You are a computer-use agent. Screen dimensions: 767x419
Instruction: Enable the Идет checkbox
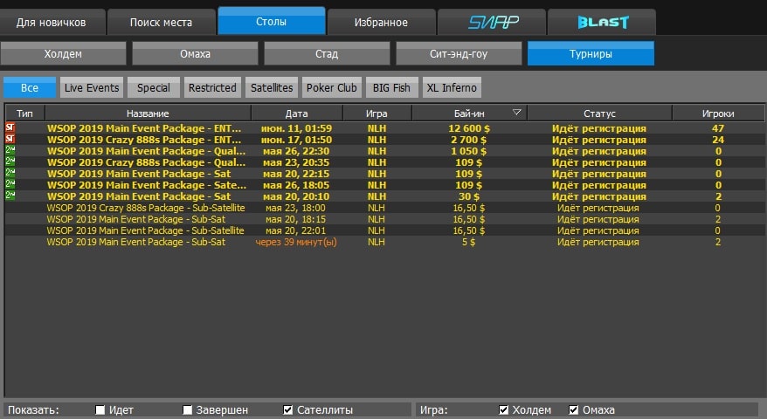[x=100, y=410]
